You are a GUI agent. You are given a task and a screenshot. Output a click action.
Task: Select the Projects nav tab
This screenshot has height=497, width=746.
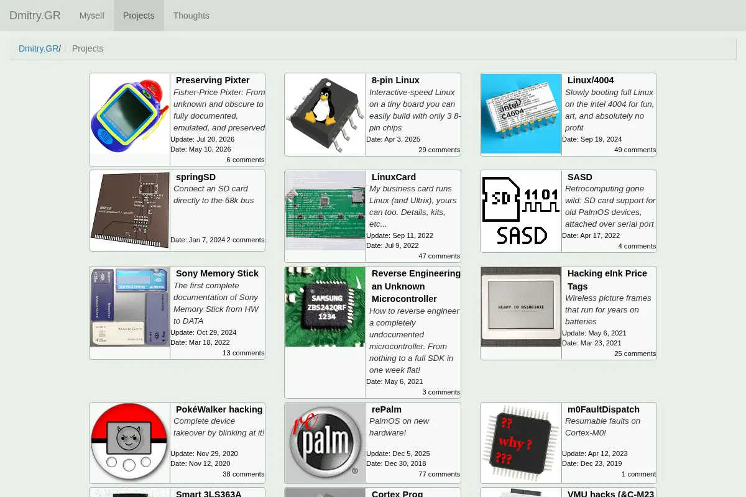click(x=139, y=16)
